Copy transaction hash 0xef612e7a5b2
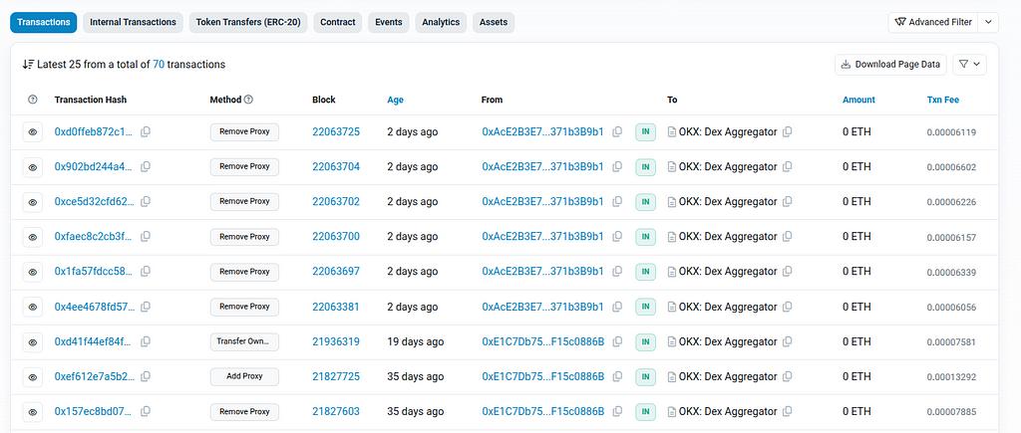Viewport: 1021px width, 433px height. tap(146, 377)
